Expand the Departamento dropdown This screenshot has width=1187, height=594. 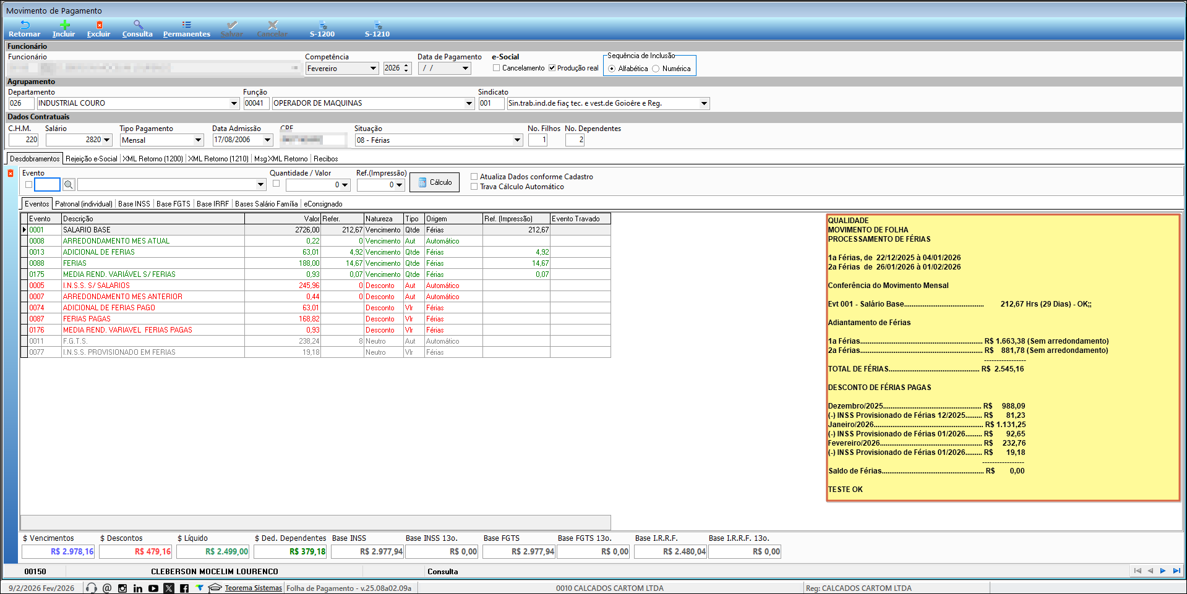coord(234,103)
